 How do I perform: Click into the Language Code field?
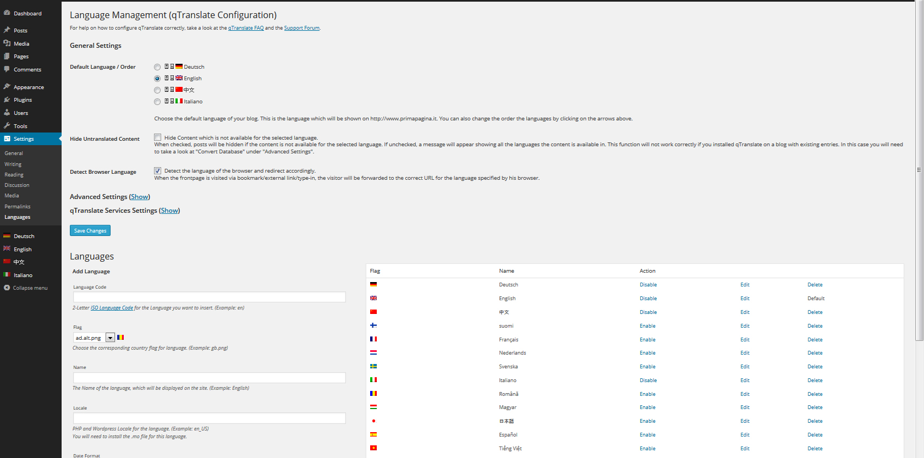click(x=209, y=297)
